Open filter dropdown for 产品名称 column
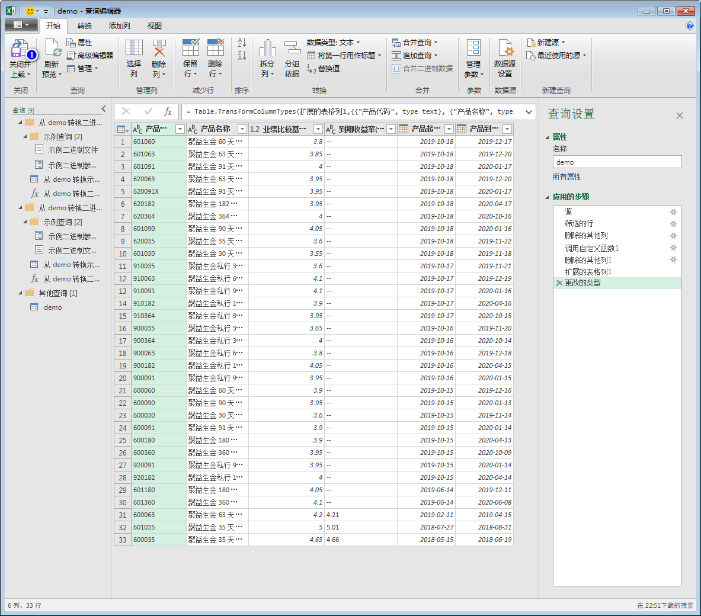Screen dimensions: 701x616 pos(242,129)
